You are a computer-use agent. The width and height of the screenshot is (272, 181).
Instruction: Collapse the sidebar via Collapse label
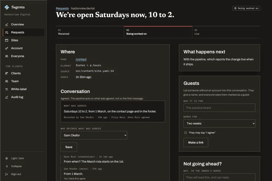pos(16,166)
